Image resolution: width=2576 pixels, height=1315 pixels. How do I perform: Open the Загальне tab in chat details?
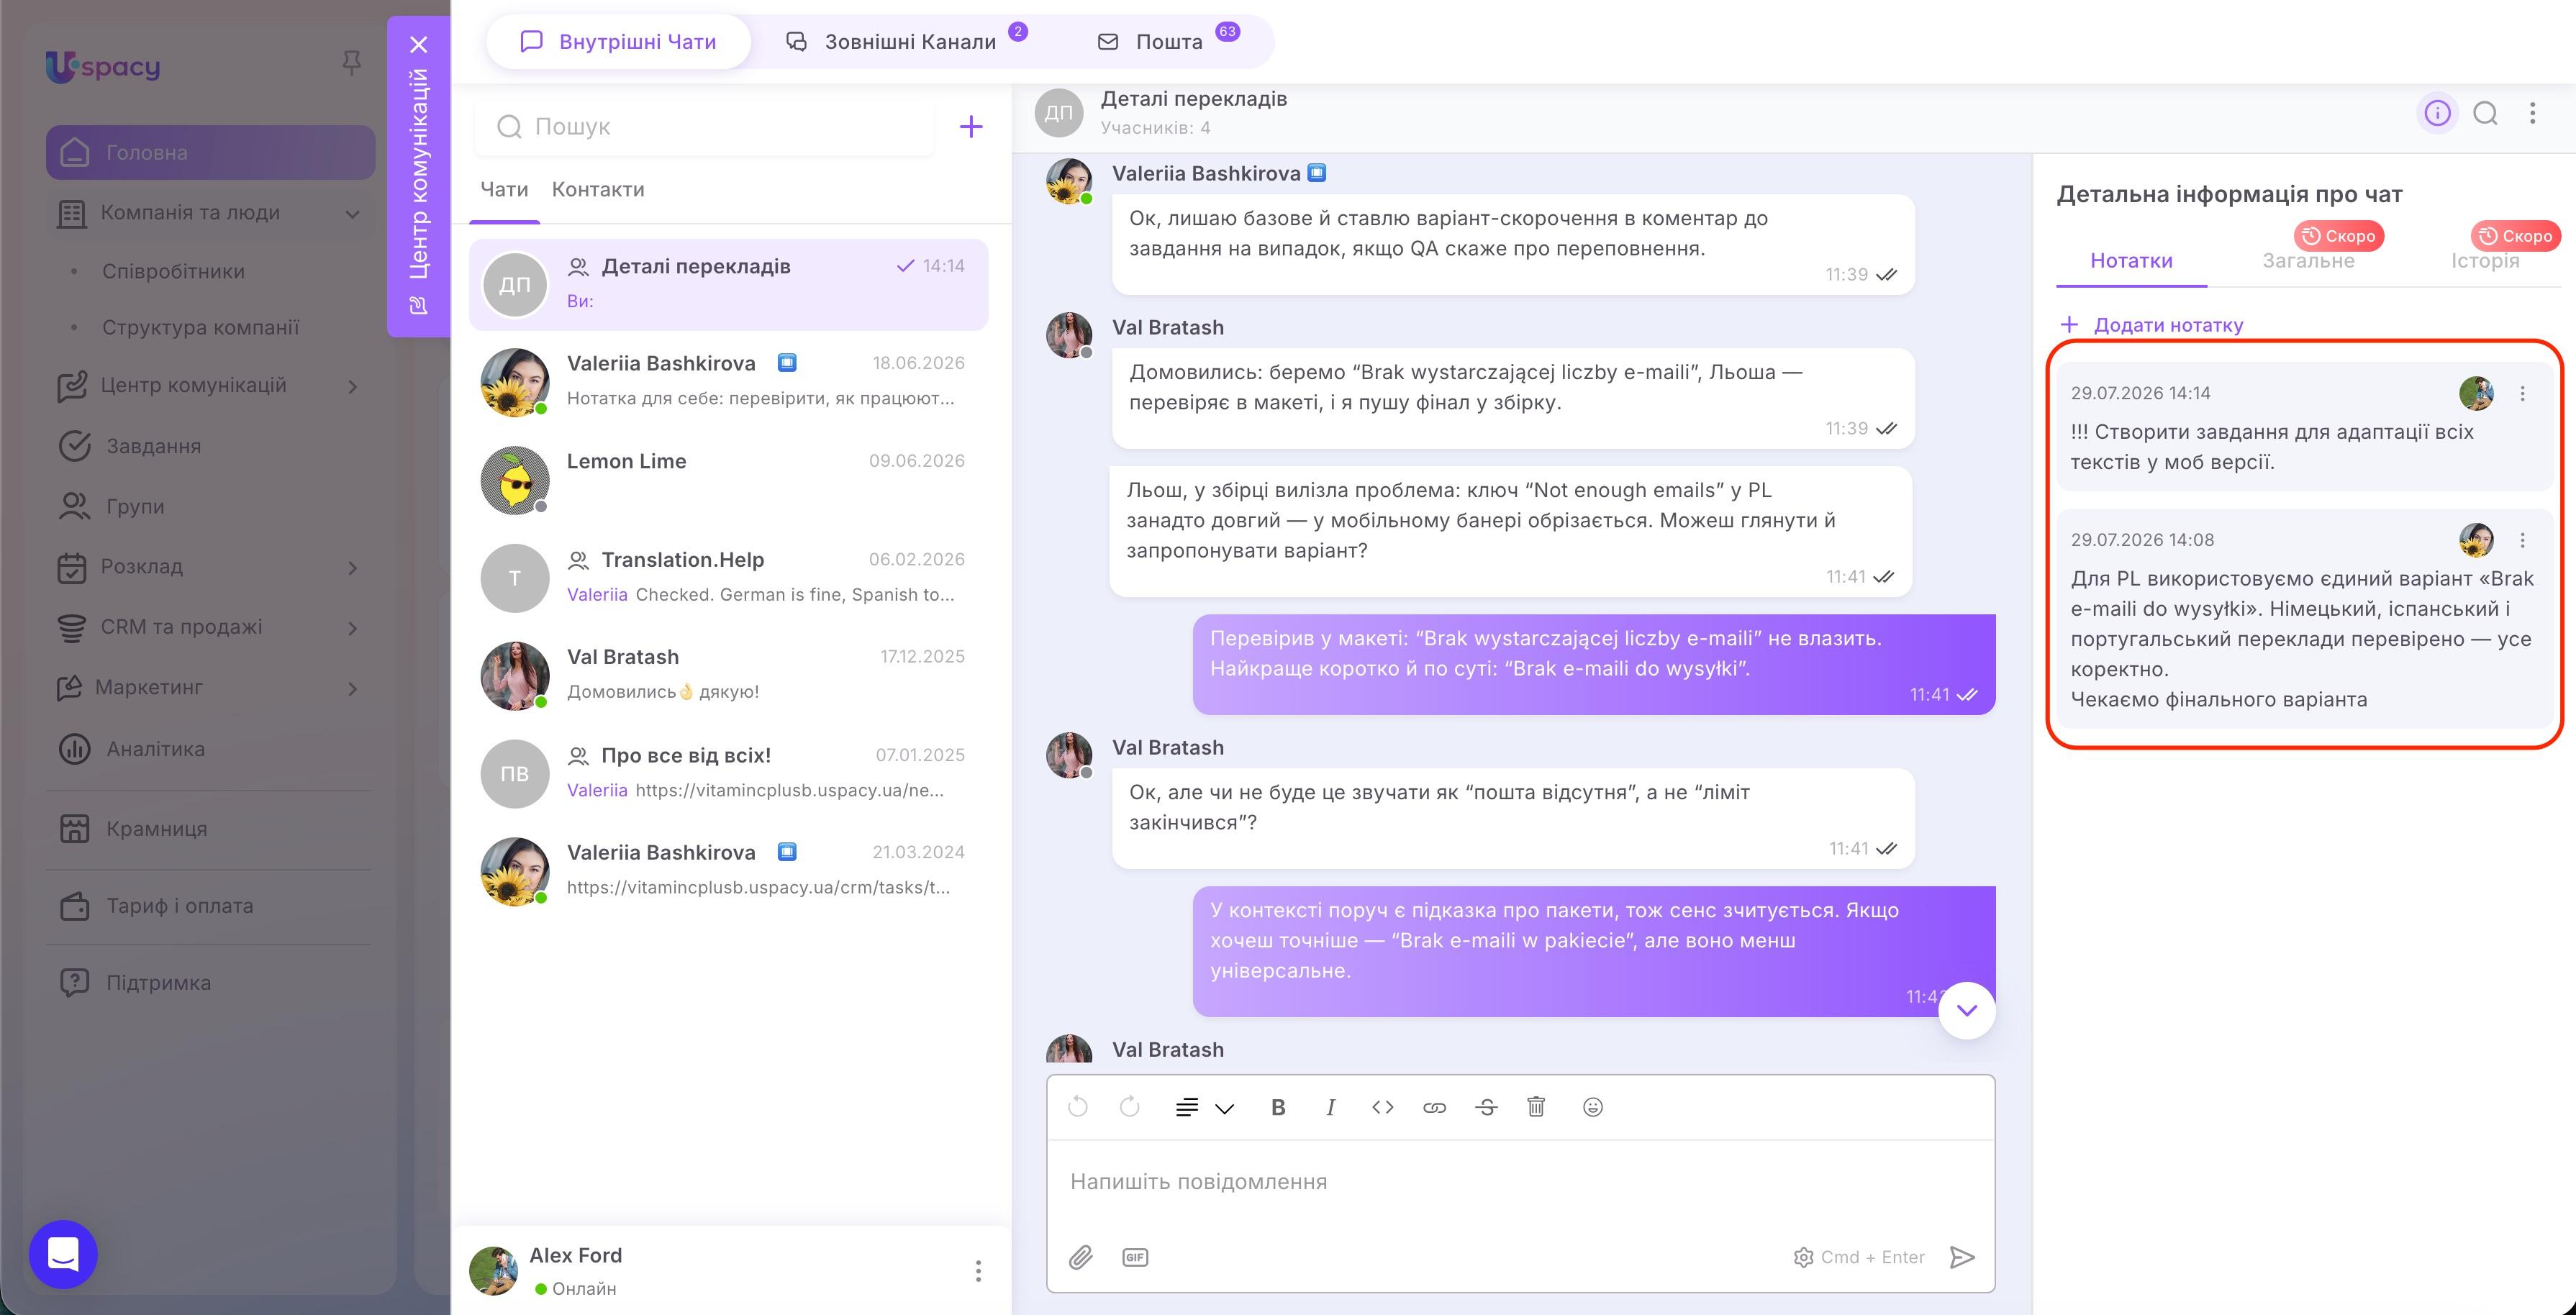click(x=2309, y=261)
